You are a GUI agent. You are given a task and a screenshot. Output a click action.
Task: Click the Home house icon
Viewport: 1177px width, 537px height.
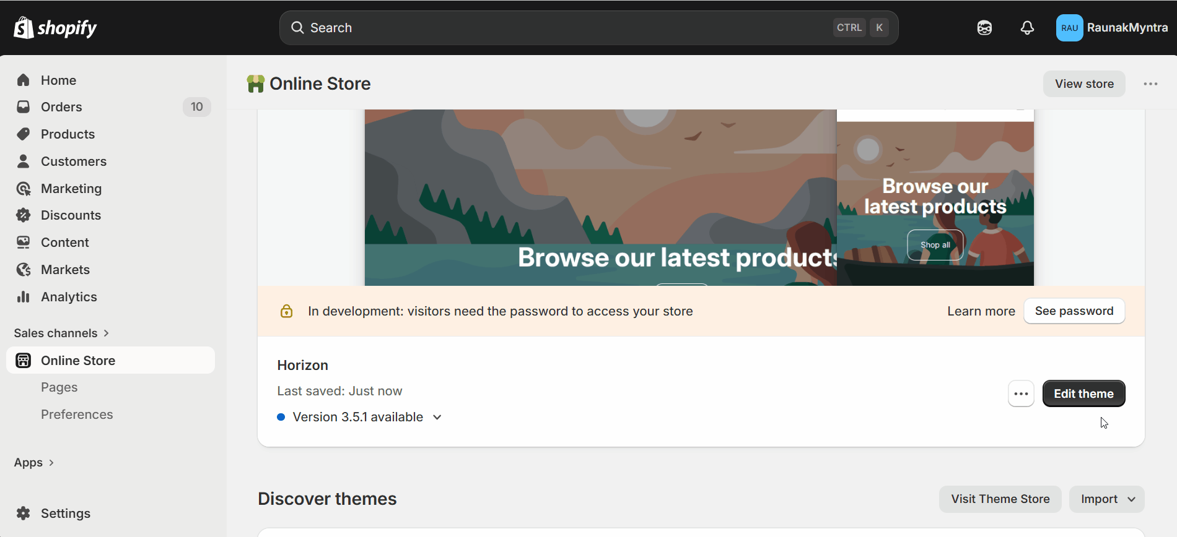pyautogui.click(x=24, y=80)
